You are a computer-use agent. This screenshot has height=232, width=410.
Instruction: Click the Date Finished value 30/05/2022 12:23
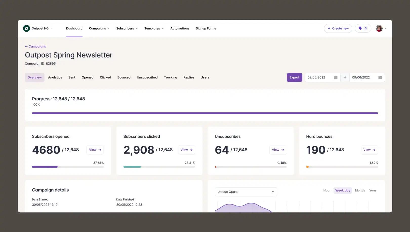coord(129,205)
